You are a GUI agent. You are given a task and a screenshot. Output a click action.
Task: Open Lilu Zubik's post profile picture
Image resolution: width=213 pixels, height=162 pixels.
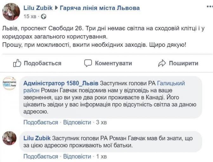(x=11, y=11)
